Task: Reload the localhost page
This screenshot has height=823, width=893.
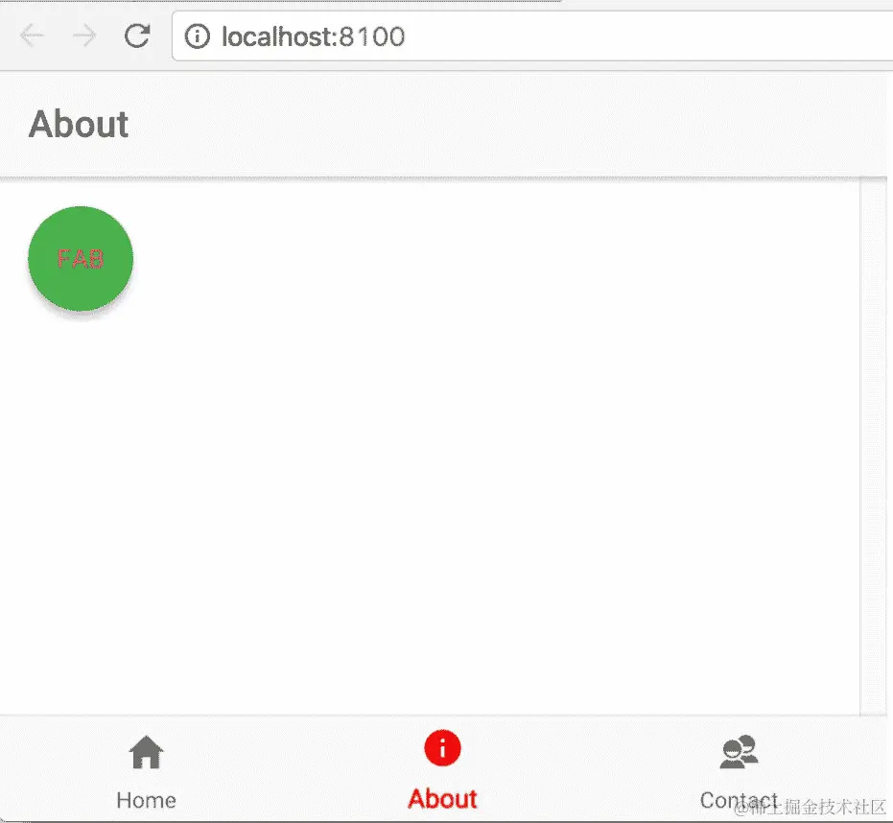Action: [137, 35]
